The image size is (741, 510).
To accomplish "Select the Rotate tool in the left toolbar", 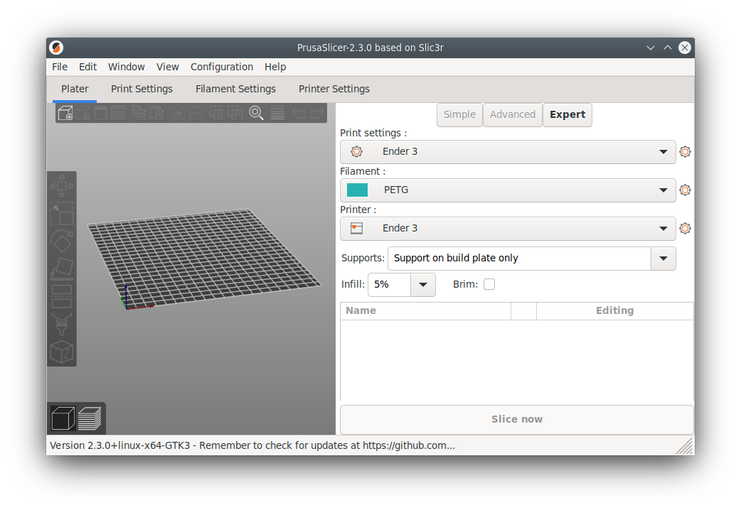I will tap(62, 238).
